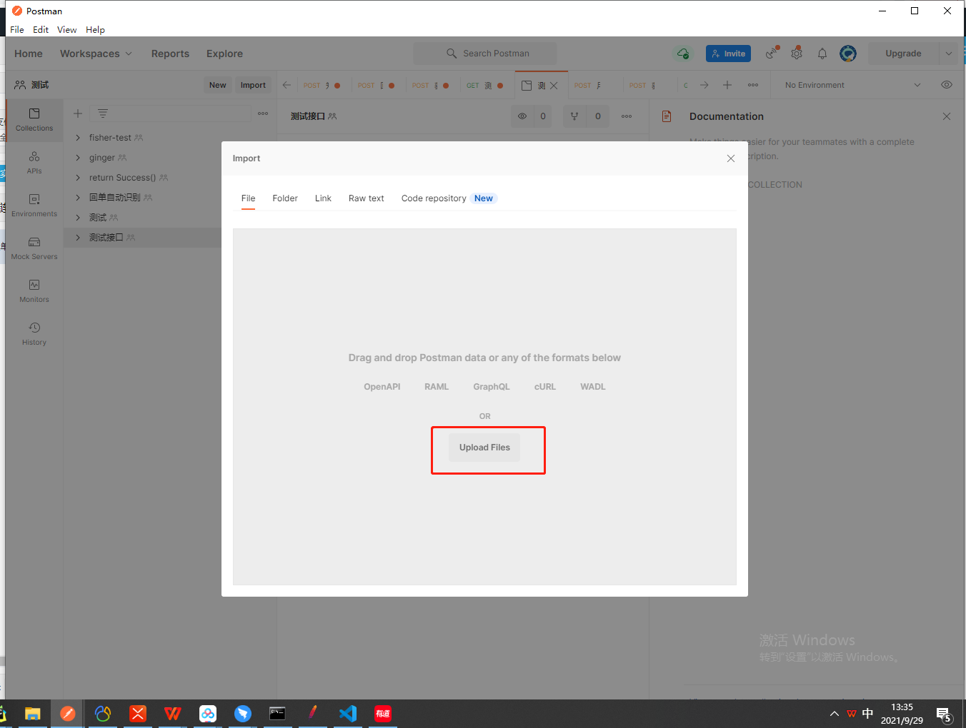This screenshot has width=966, height=728.
Task: Open Explore in top navigation
Action: [224, 54]
